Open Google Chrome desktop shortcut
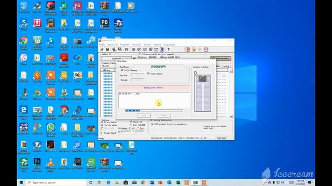Screen dimensions: 332x186 23,40
